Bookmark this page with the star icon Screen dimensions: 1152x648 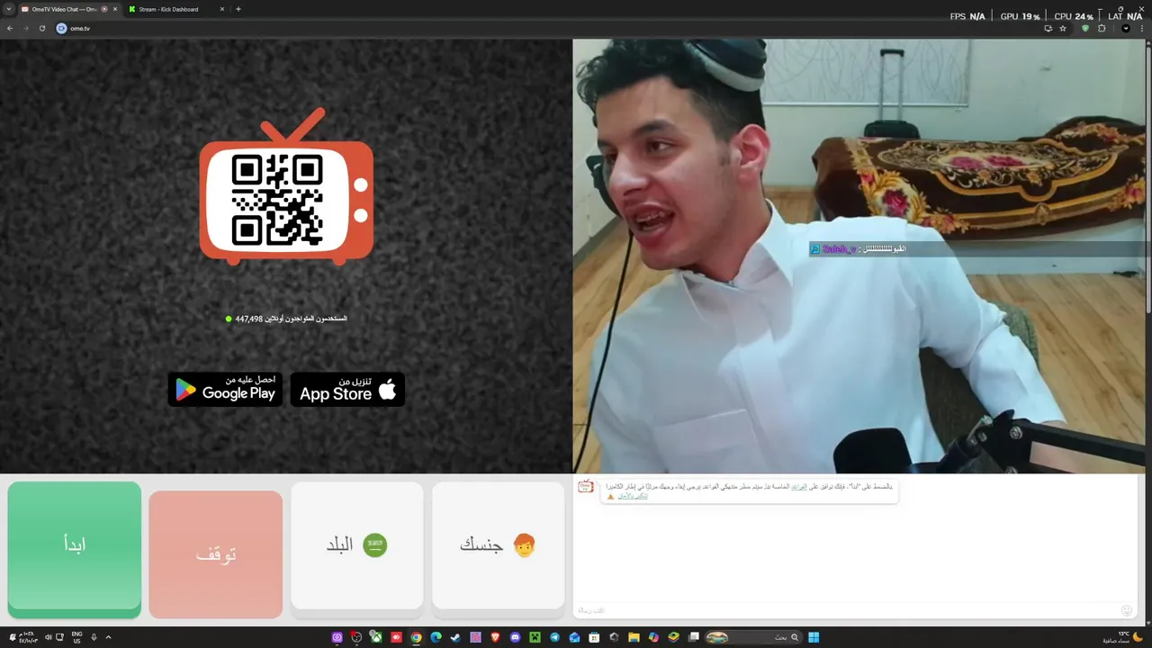tap(1063, 28)
